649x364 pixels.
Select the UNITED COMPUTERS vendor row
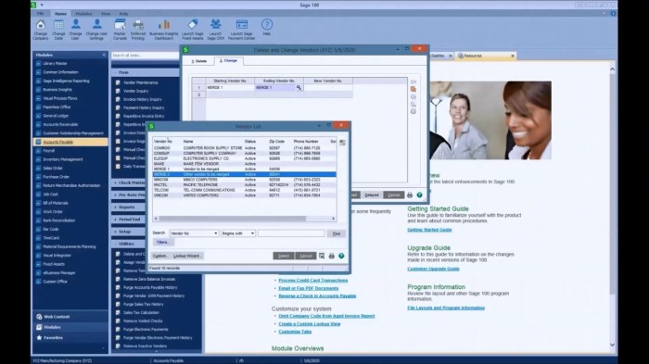244,195
